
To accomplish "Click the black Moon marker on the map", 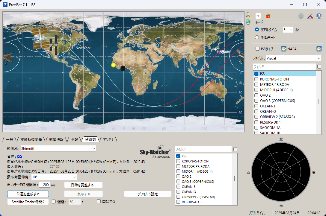I will click(123, 68).
